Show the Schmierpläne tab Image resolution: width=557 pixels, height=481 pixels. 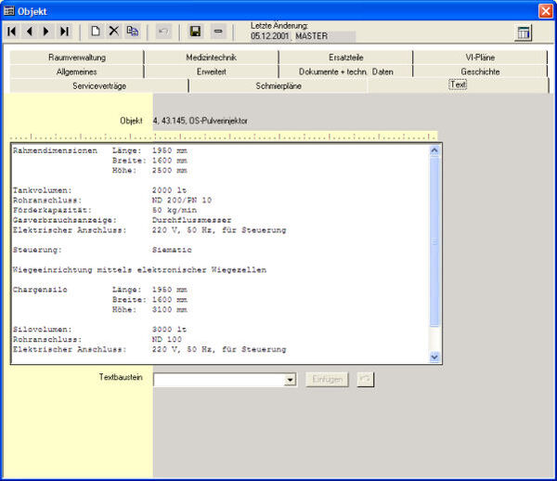point(278,85)
